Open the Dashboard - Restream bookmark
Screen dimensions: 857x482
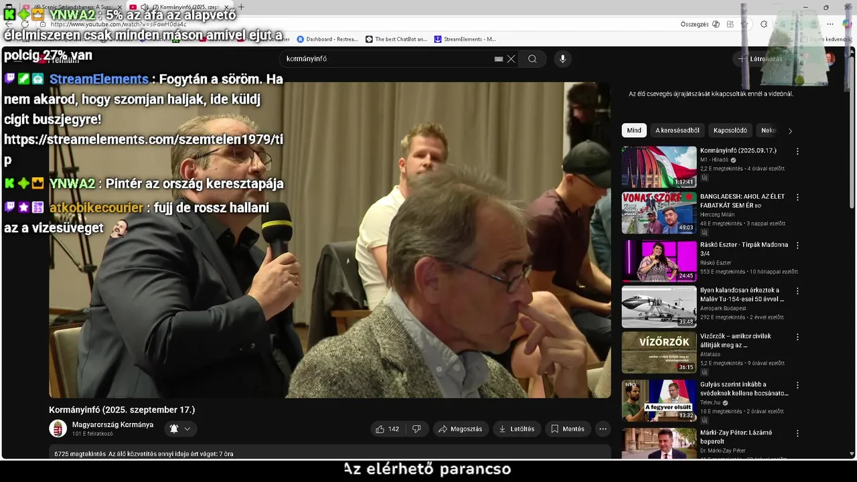click(x=327, y=39)
